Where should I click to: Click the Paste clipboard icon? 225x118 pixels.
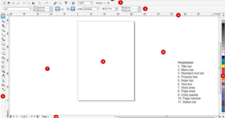(x=33, y=3)
